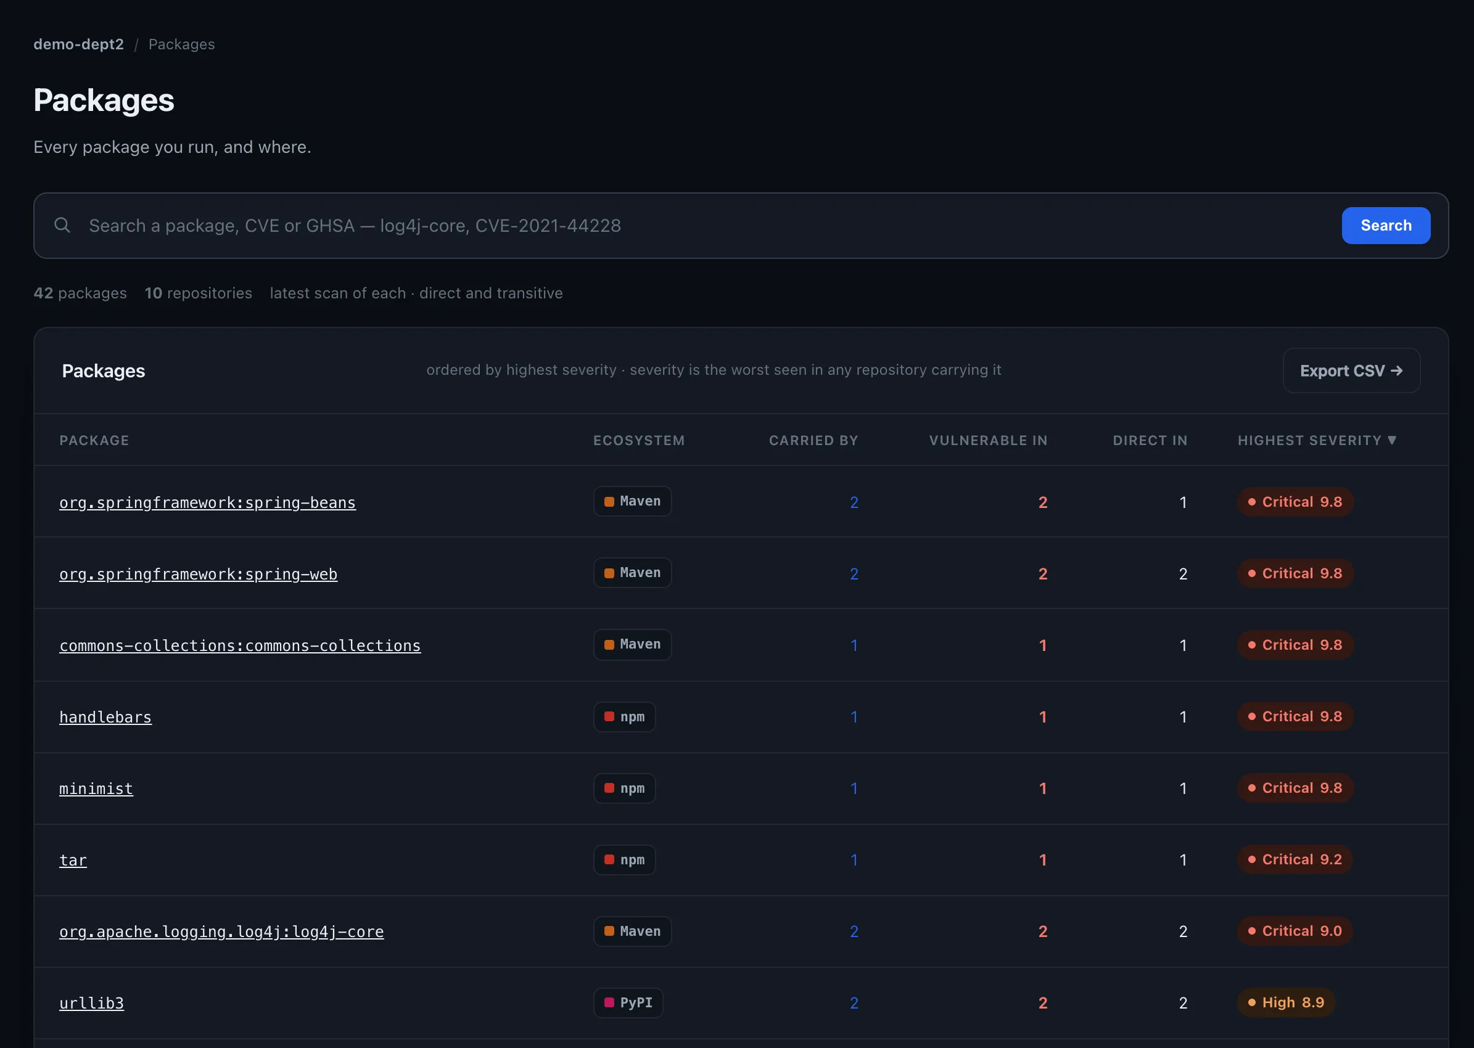Click the Critical 9.2 badge for tar
Image resolution: width=1474 pixels, height=1048 pixels.
tap(1295, 859)
